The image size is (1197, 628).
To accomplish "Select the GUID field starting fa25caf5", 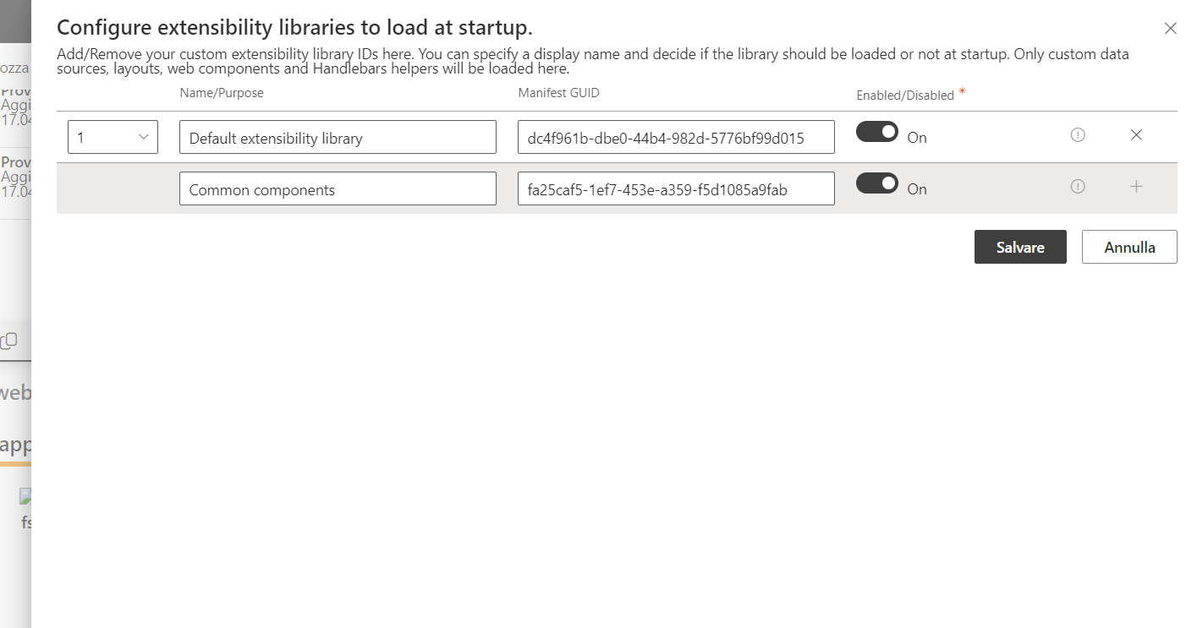I will [675, 188].
